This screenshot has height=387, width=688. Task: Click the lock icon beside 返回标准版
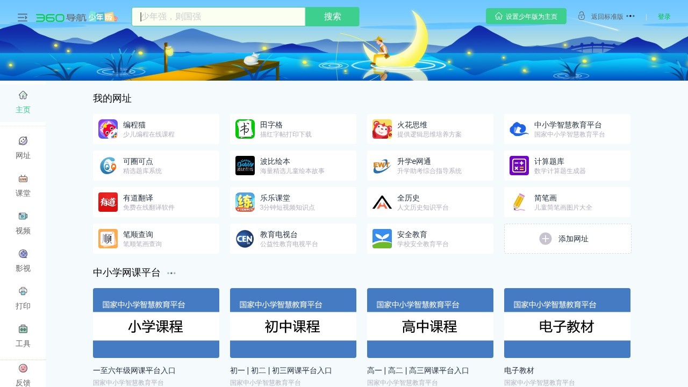click(x=582, y=16)
